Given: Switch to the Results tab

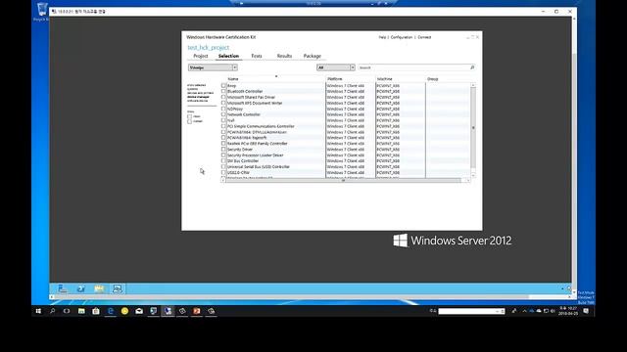Looking at the screenshot, I should 284,56.
